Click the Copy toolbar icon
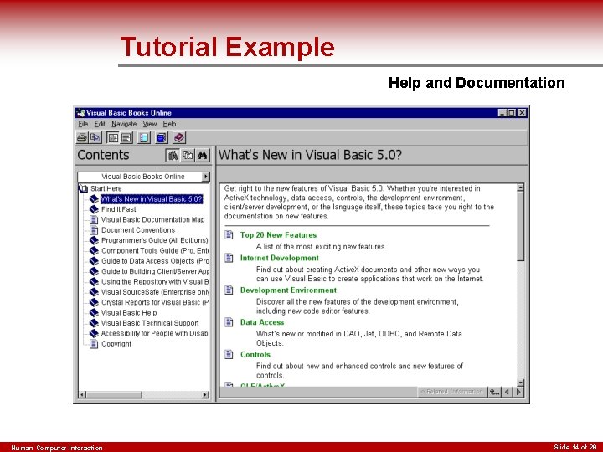The height and width of the screenshot is (452, 603). point(95,137)
